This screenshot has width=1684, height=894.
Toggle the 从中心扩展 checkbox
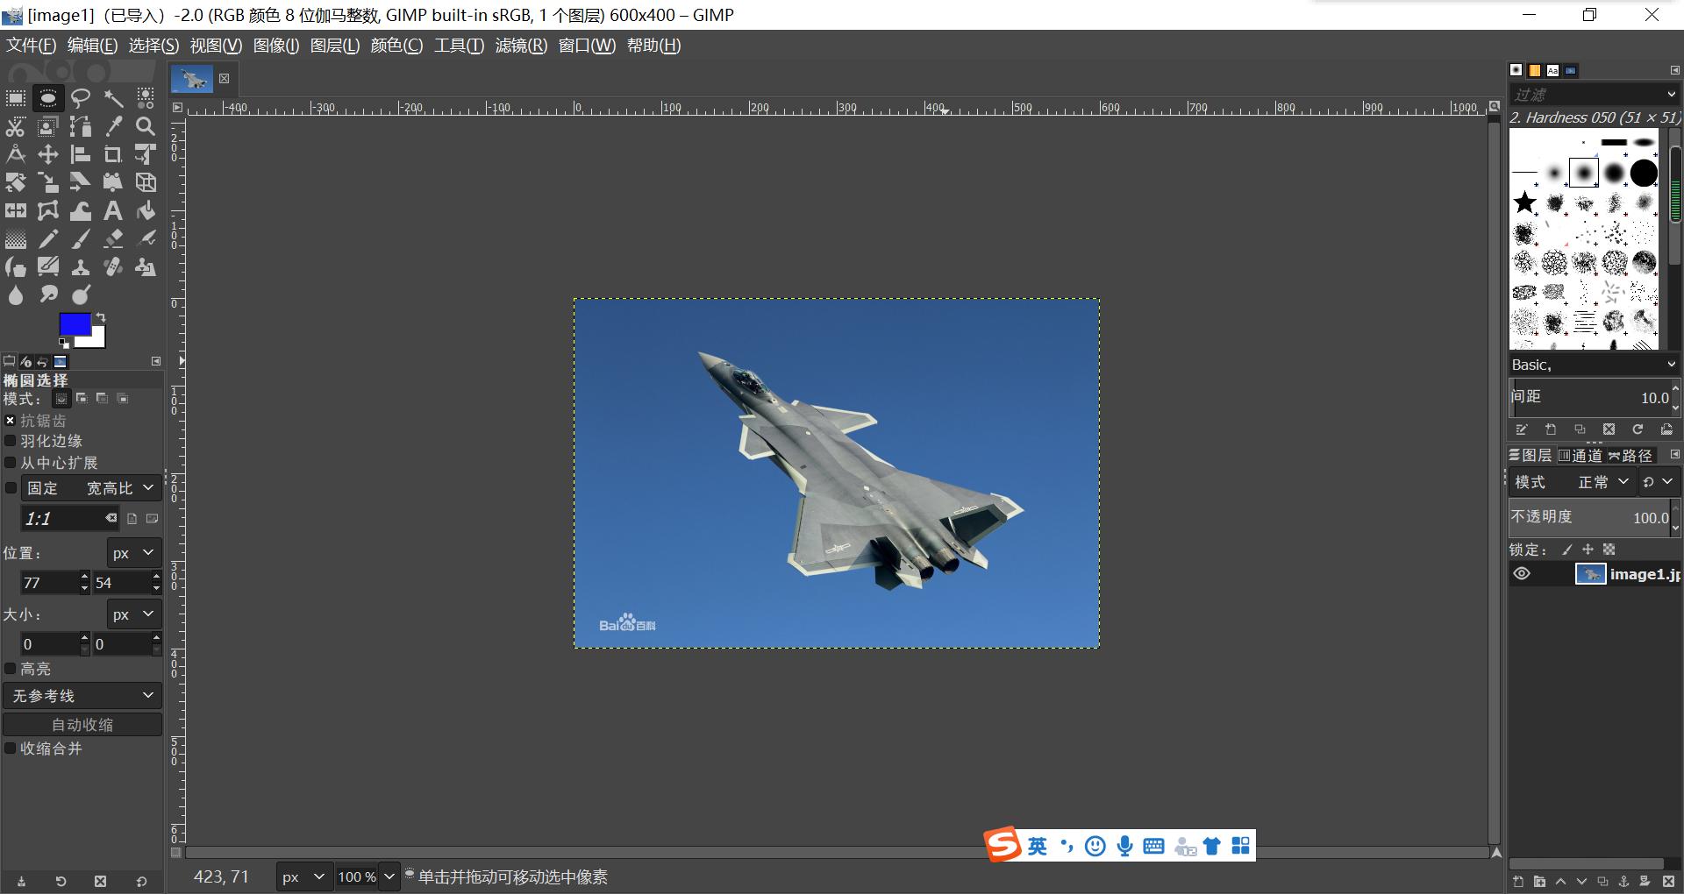[11, 462]
